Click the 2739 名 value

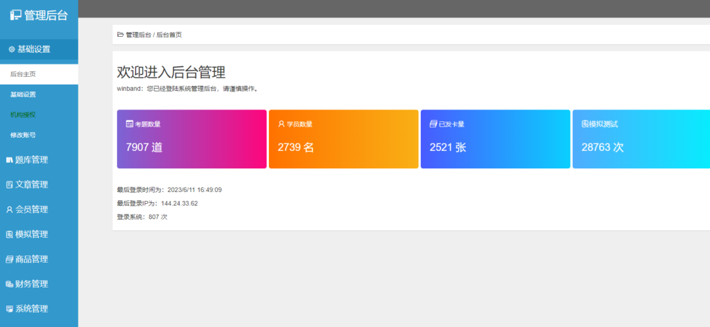tap(295, 147)
